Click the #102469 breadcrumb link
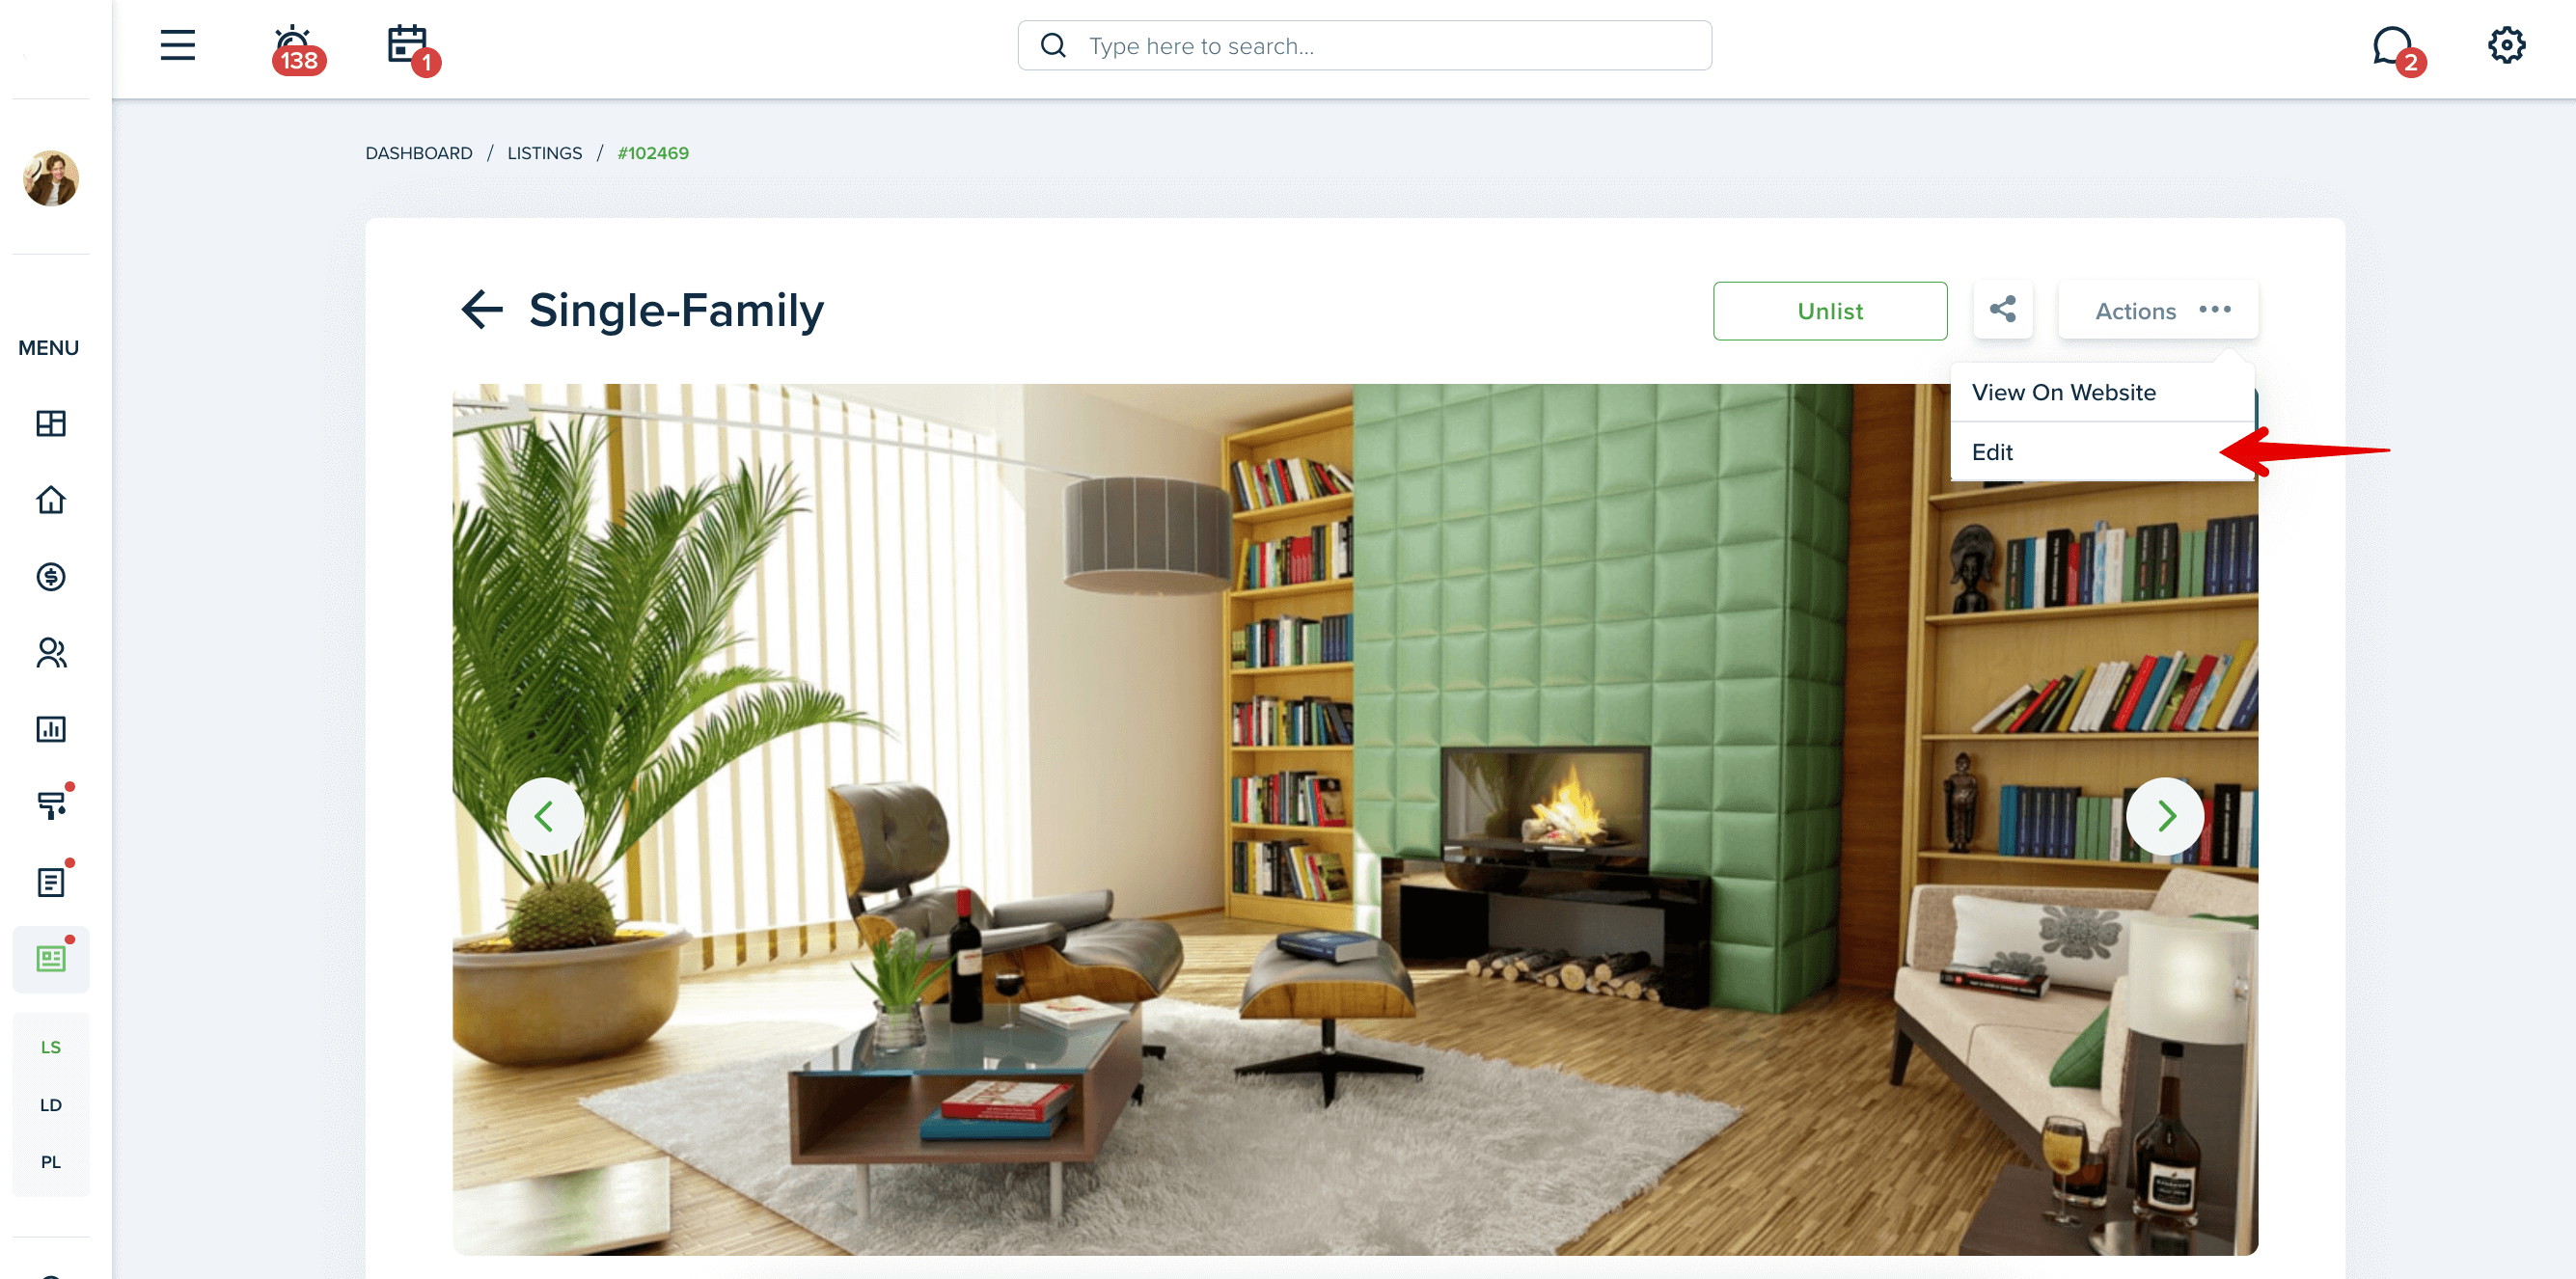Image resolution: width=2576 pixels, height=1279 pixels. tap(652, 152)
